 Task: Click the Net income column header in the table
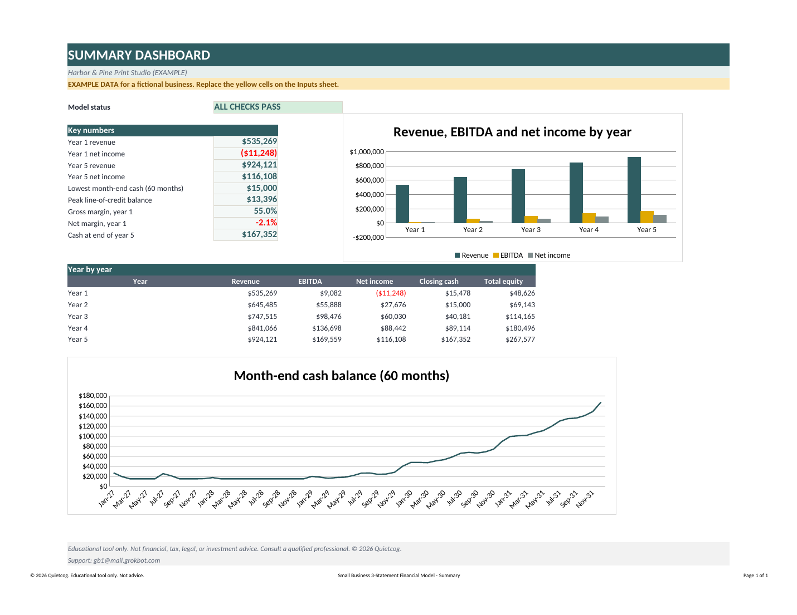tap(375, 282)
